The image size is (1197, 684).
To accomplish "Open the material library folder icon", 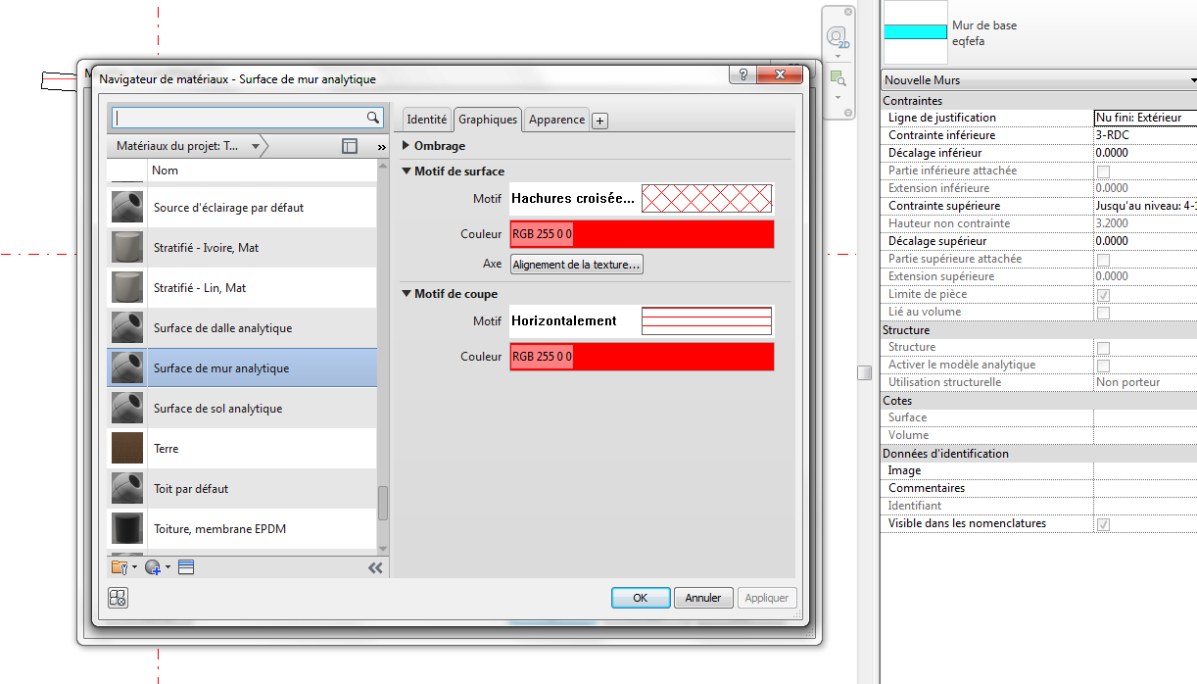I will coord(120,567).
